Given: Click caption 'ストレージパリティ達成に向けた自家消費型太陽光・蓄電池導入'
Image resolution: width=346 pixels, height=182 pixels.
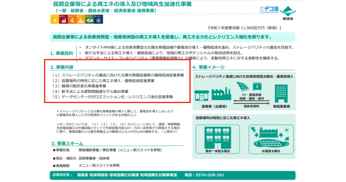Looking at the screenshot, I should (x=244, y=77).
